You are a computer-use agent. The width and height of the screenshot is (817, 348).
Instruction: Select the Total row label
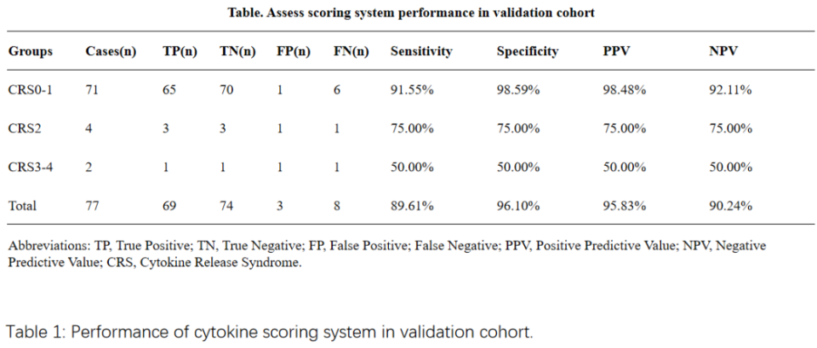pos(23,205)
